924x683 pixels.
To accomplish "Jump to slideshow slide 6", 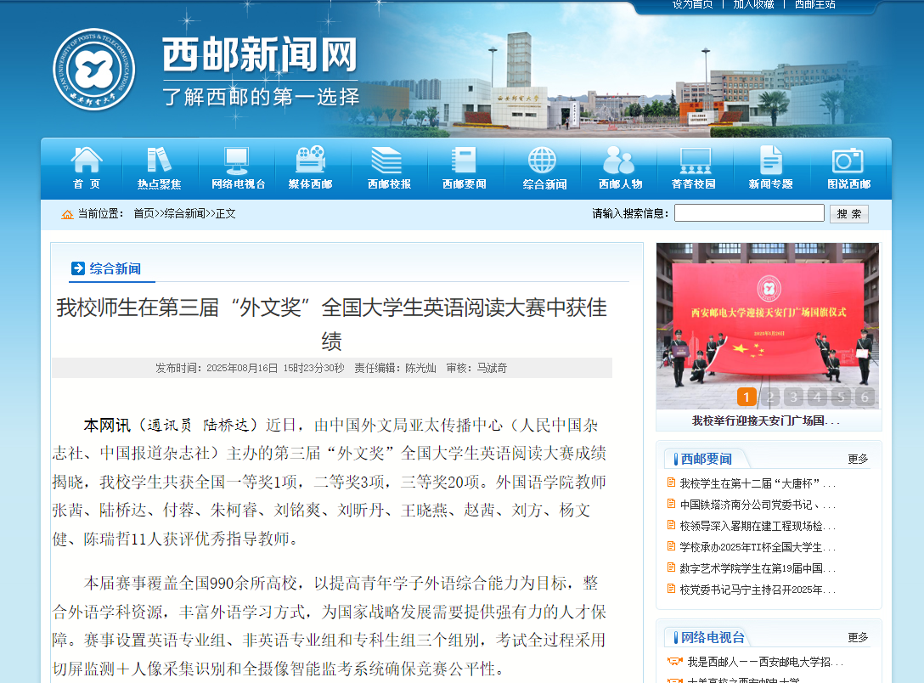I will [865, 397].
